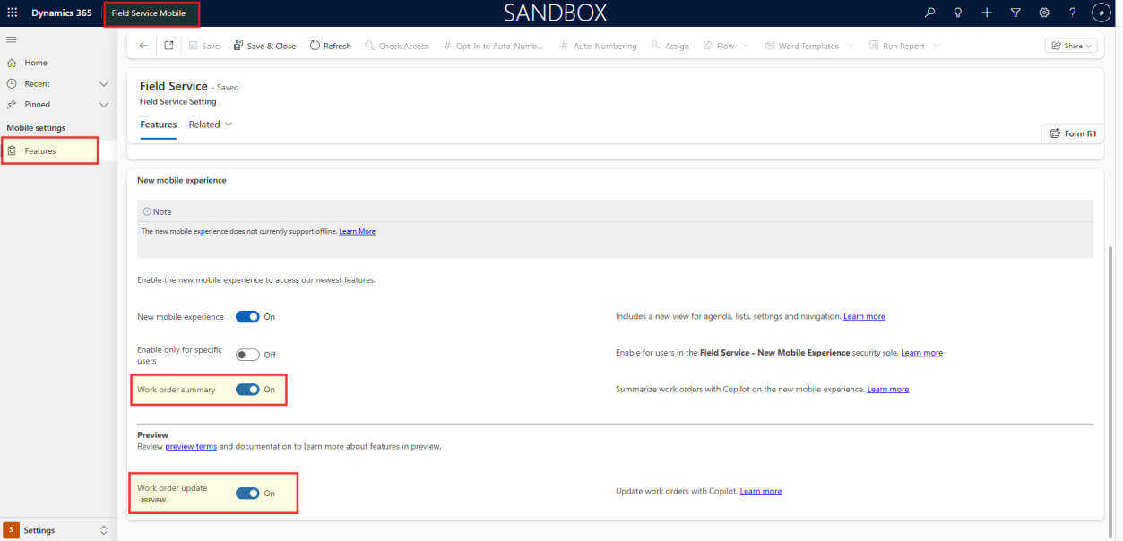Click Save & Close in command bar
The width and height of the screenshot is (1123, 541).
coord(264,46)
